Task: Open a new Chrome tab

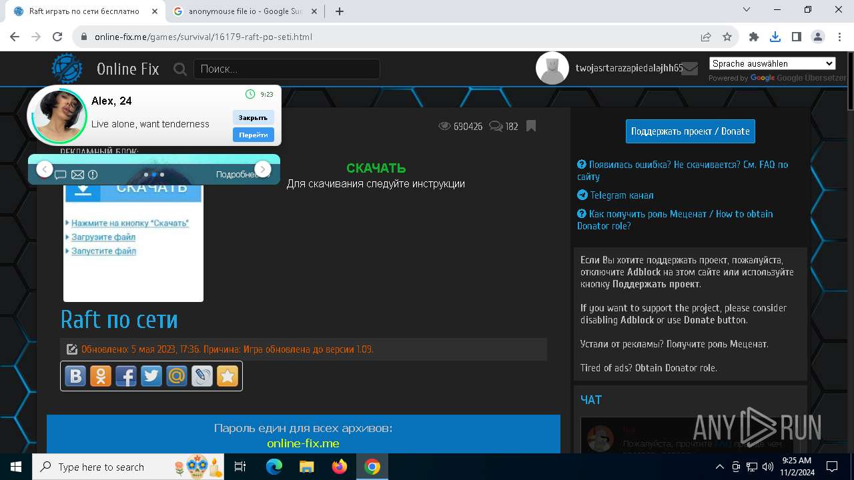Action: 340,11
